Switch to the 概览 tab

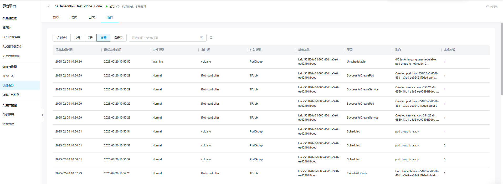[56, 17]
